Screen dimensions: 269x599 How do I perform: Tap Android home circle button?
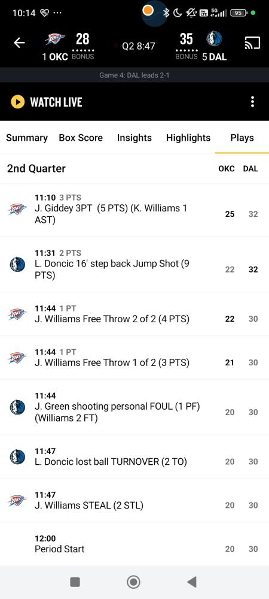134,582
